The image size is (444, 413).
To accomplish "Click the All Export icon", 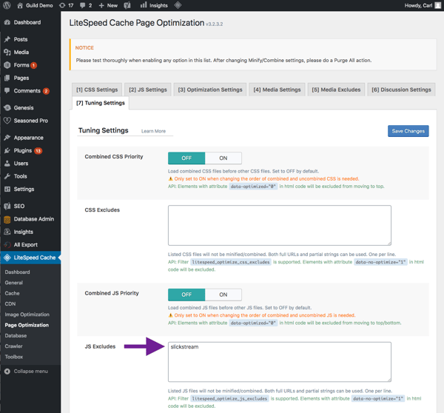I will coord(7,245).
